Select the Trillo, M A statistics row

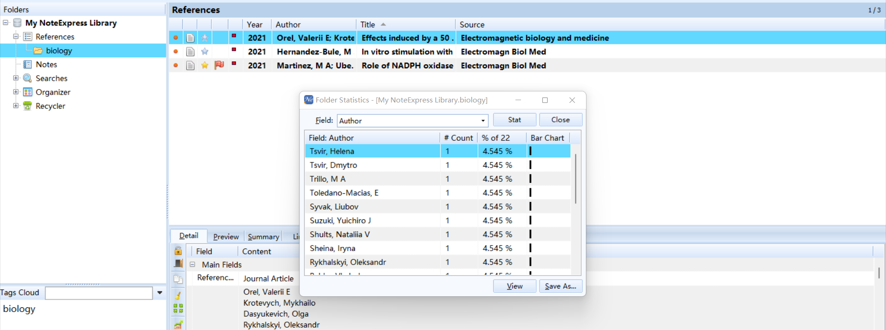point(437,179)
